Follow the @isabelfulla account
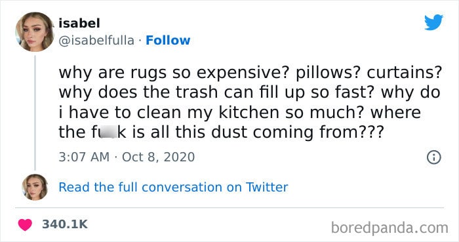The height and width of the screenshot is (242, 459). (168, 41)
